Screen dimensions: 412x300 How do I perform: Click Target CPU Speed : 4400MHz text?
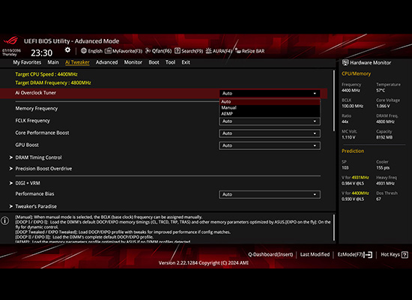point(46,74)
